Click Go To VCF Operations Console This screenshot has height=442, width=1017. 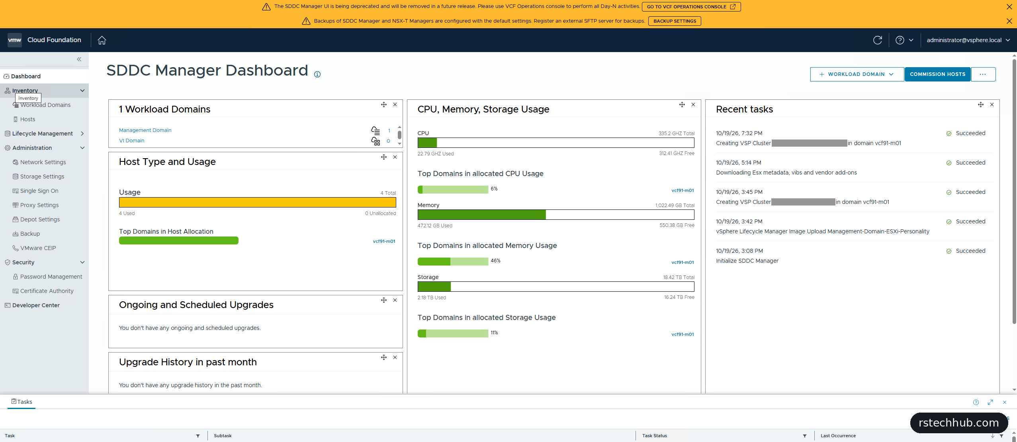[x=691, y=7]
